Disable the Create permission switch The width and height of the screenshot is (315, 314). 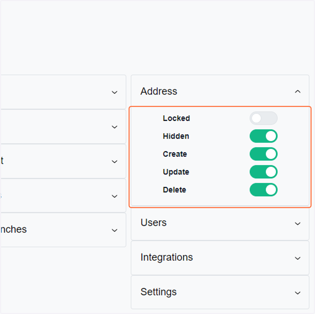(264, 154)
